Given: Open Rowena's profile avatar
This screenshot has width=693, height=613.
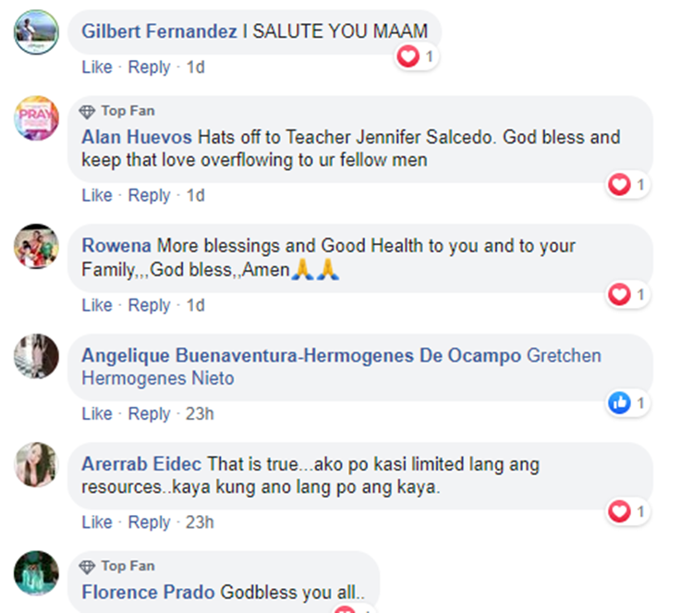Looking at the screenshot, I should pyautogui.click(x=36, y=246).
